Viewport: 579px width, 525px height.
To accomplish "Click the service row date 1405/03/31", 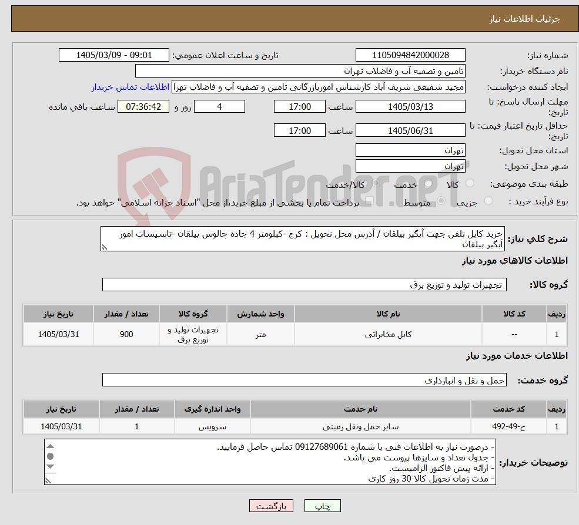I will pyautogui.click(x=61, y=426).
